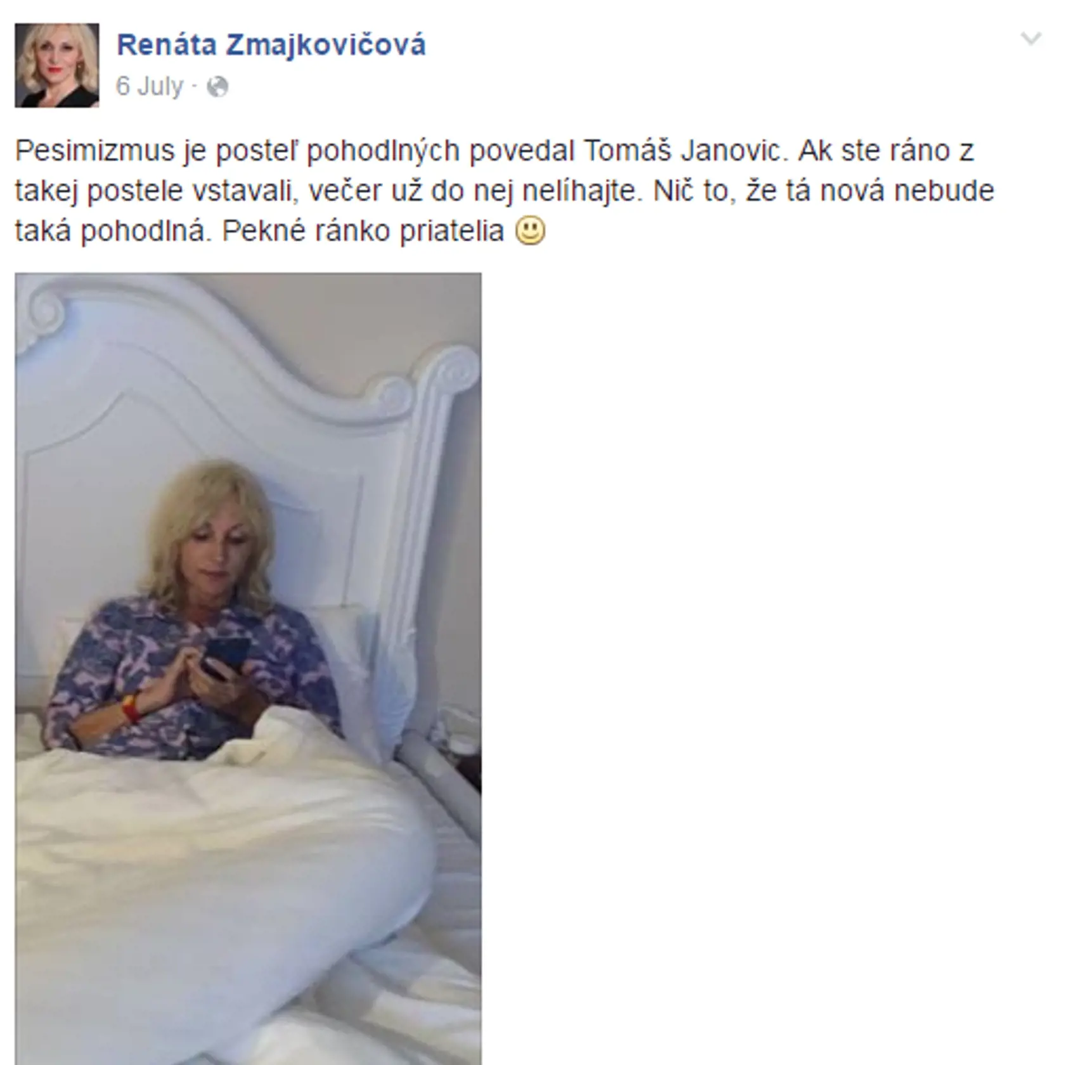This screenshot has height=1065, width=1065.
Task: Click the red bracelet on the wrist
Action: click(x=131, y=707)
